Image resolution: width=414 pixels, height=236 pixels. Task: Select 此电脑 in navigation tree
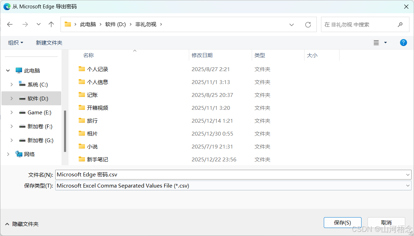32,70
